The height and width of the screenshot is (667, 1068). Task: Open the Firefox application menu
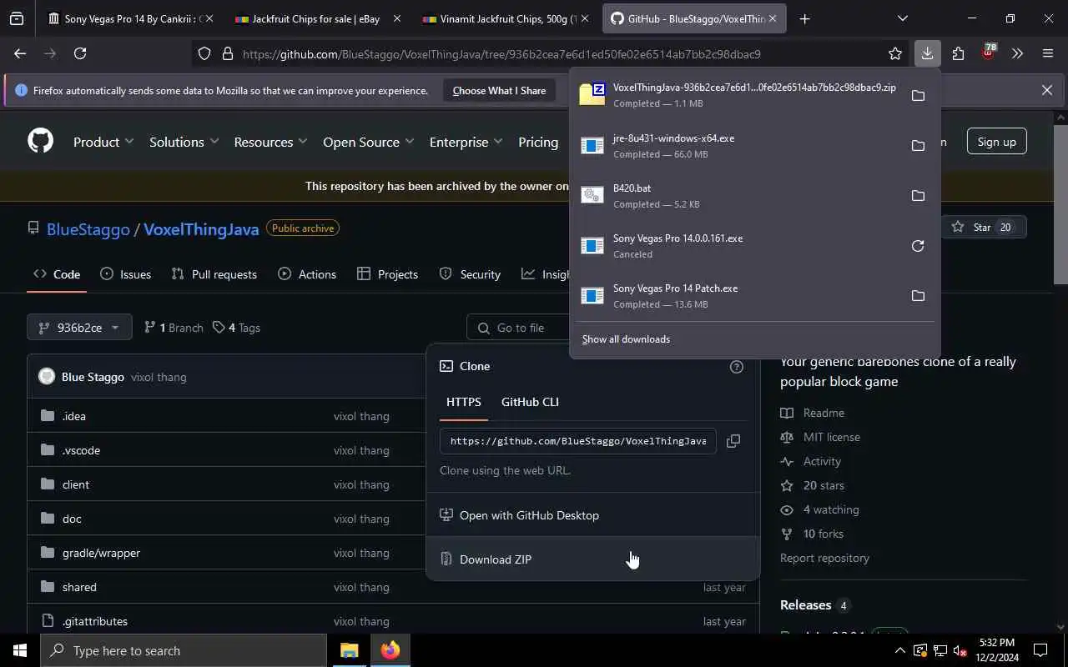click(x=1048, y=53)
